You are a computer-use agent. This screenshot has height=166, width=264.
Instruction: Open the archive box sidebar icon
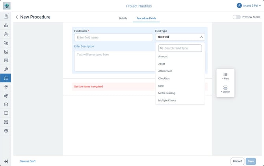point(6,60)
